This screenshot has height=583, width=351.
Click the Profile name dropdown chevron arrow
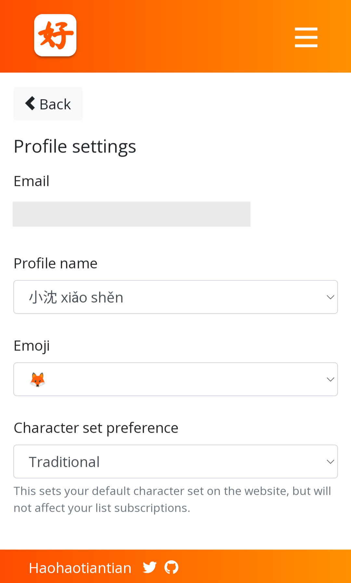(x=330, y=297)
